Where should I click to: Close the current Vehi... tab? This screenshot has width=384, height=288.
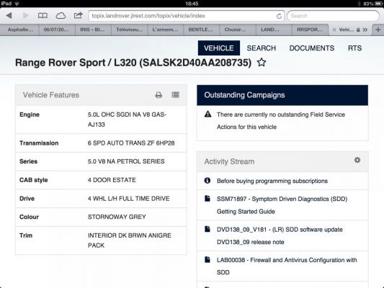[334, 30]
